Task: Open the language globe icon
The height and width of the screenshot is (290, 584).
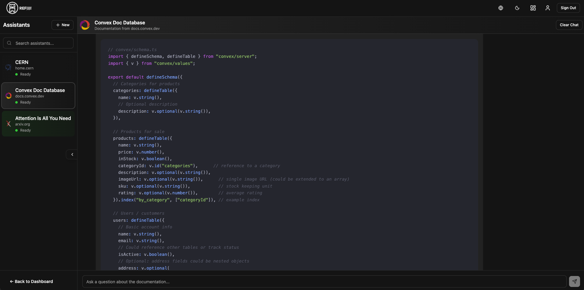Action: tap(501, 8)
